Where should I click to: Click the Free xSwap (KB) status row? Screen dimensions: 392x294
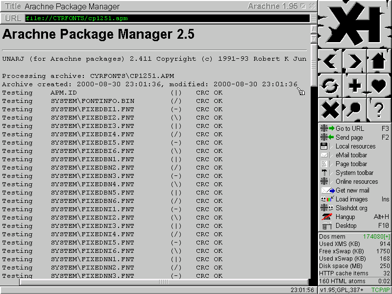click(x=354, y=251)
